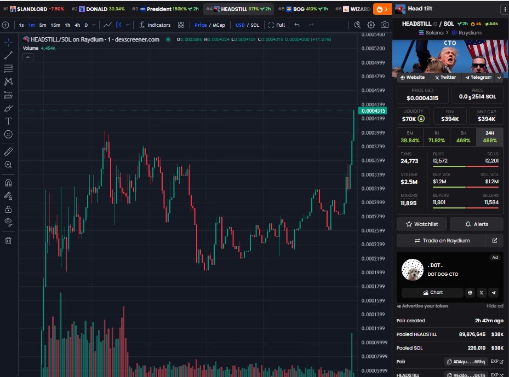Select the crosshair cursor tool
The height and width of the screenshot is (377, 509).
point(8,42)
